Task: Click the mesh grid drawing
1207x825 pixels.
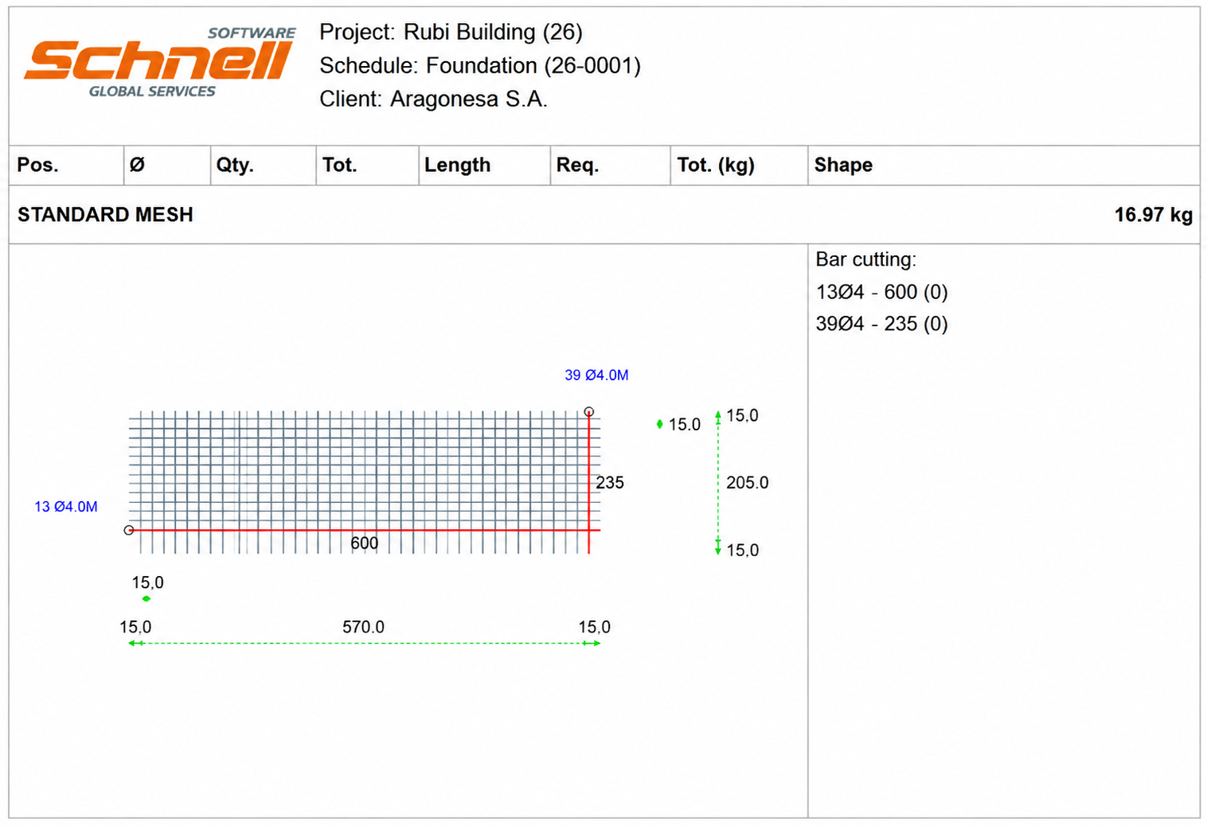Action: (365, 482)
